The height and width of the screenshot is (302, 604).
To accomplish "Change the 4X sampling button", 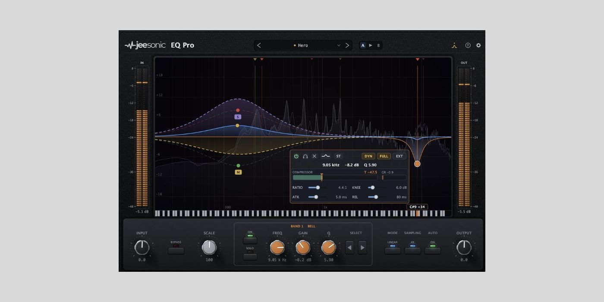I will [412, 250].
